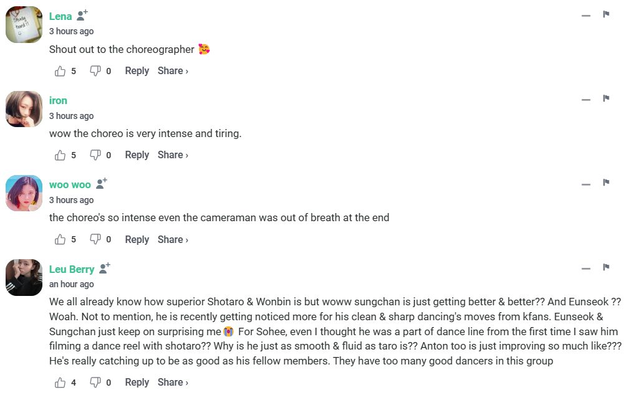Collapse iron's comment thread
This screenshot has width=628, height=395.
point(586,100)
